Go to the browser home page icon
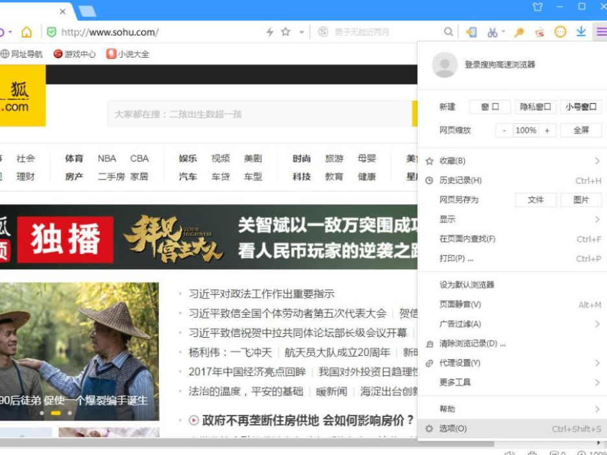 point(27,32)
